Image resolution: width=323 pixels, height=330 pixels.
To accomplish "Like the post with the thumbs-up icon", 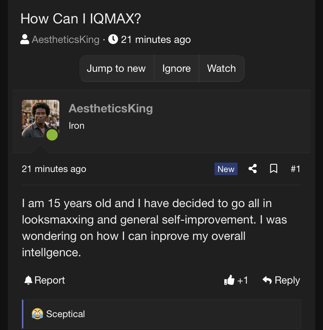I will click(x=229, y=280).
